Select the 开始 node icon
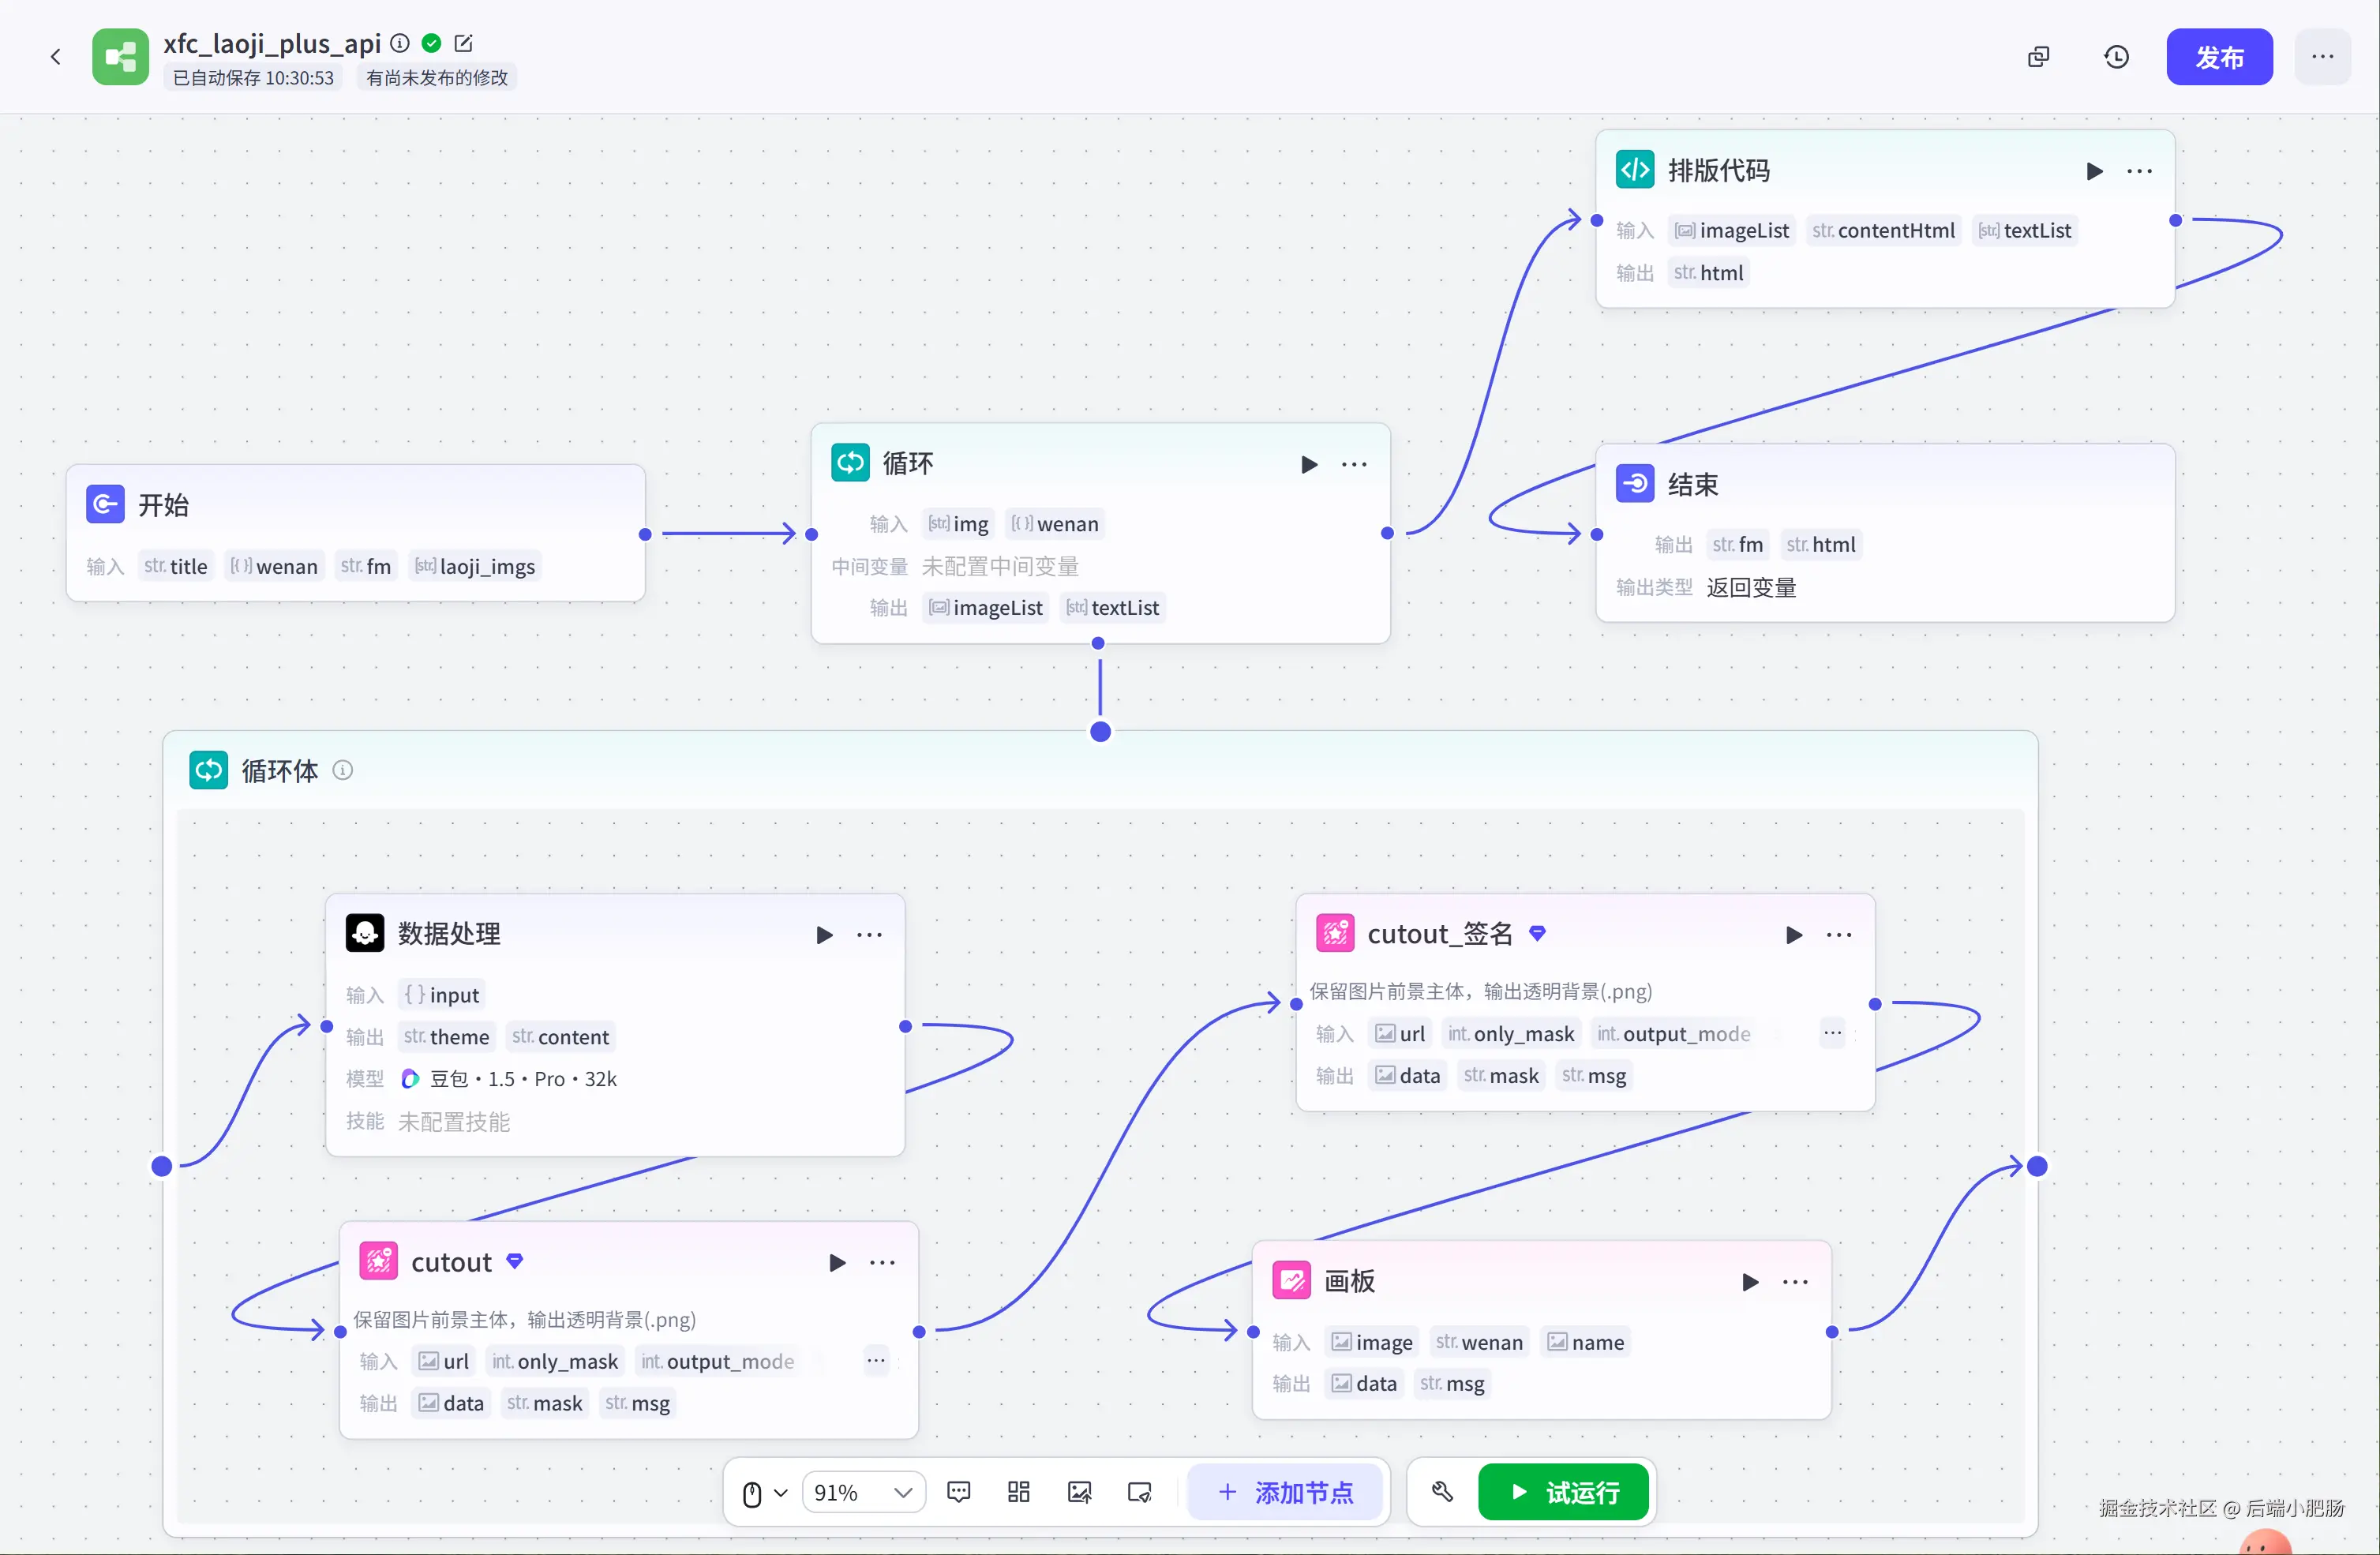Image resolution: width=2380 pixels, height=1555 pixels. (105, 505)
